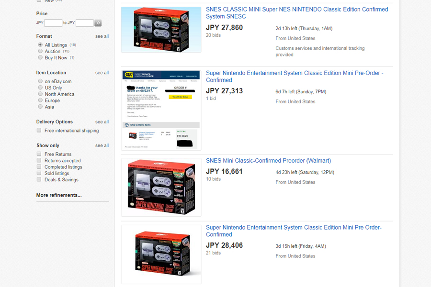Click the JPY 16,661 listing thumbnail
431x287 pixels.
point(161,188)
